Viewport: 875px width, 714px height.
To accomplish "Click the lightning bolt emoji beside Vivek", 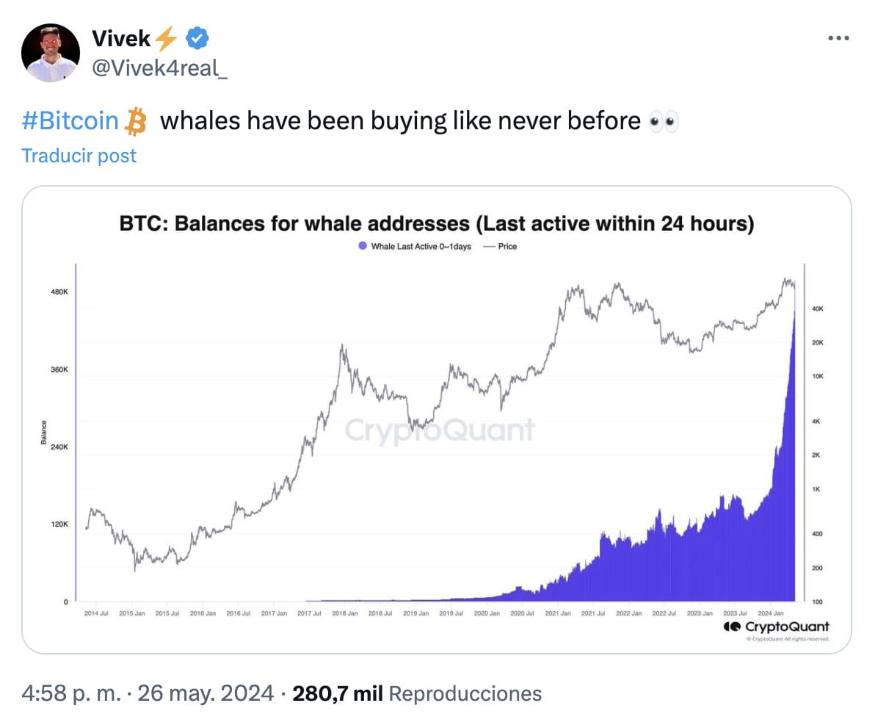I will coord(167,37).
